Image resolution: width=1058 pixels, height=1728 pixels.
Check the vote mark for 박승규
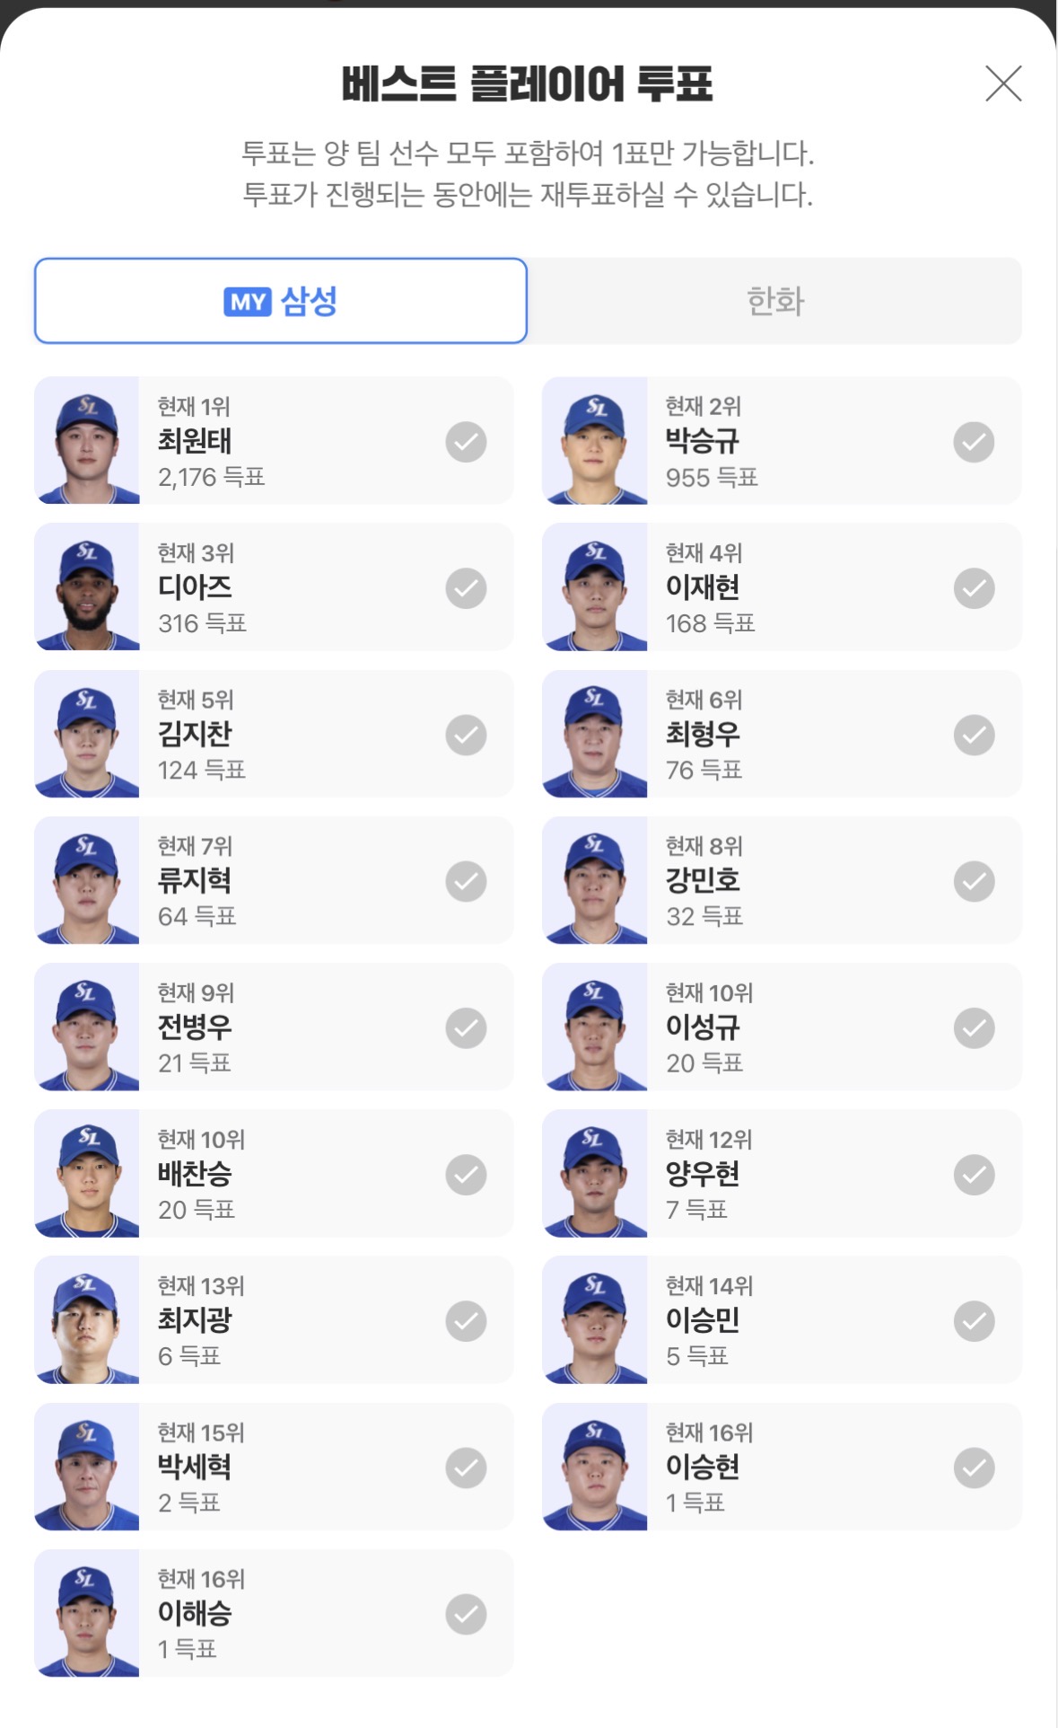coord(974,442)
